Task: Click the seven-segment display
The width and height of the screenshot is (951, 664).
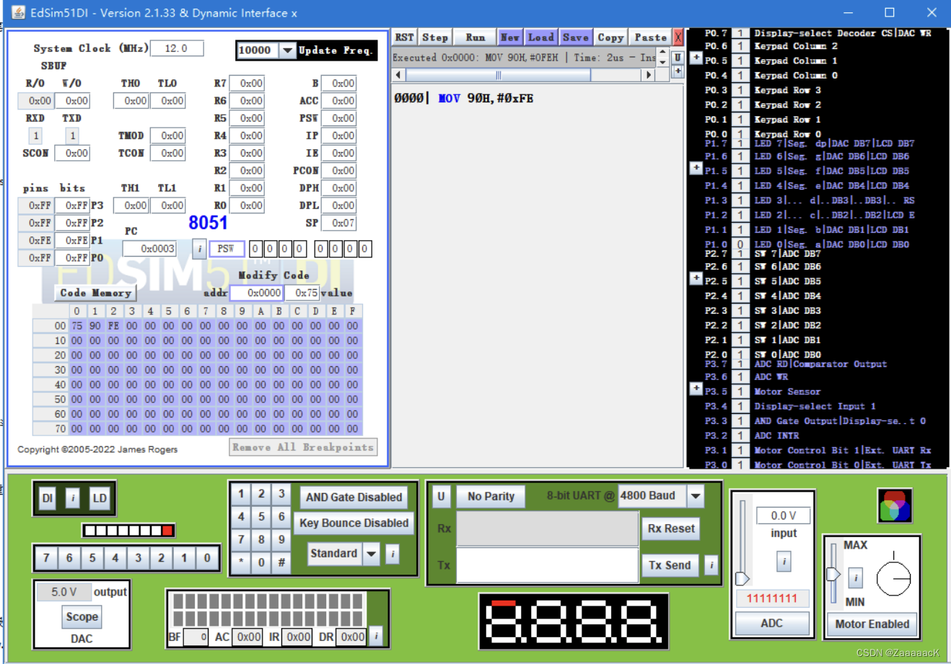Action: click(574, 621)
